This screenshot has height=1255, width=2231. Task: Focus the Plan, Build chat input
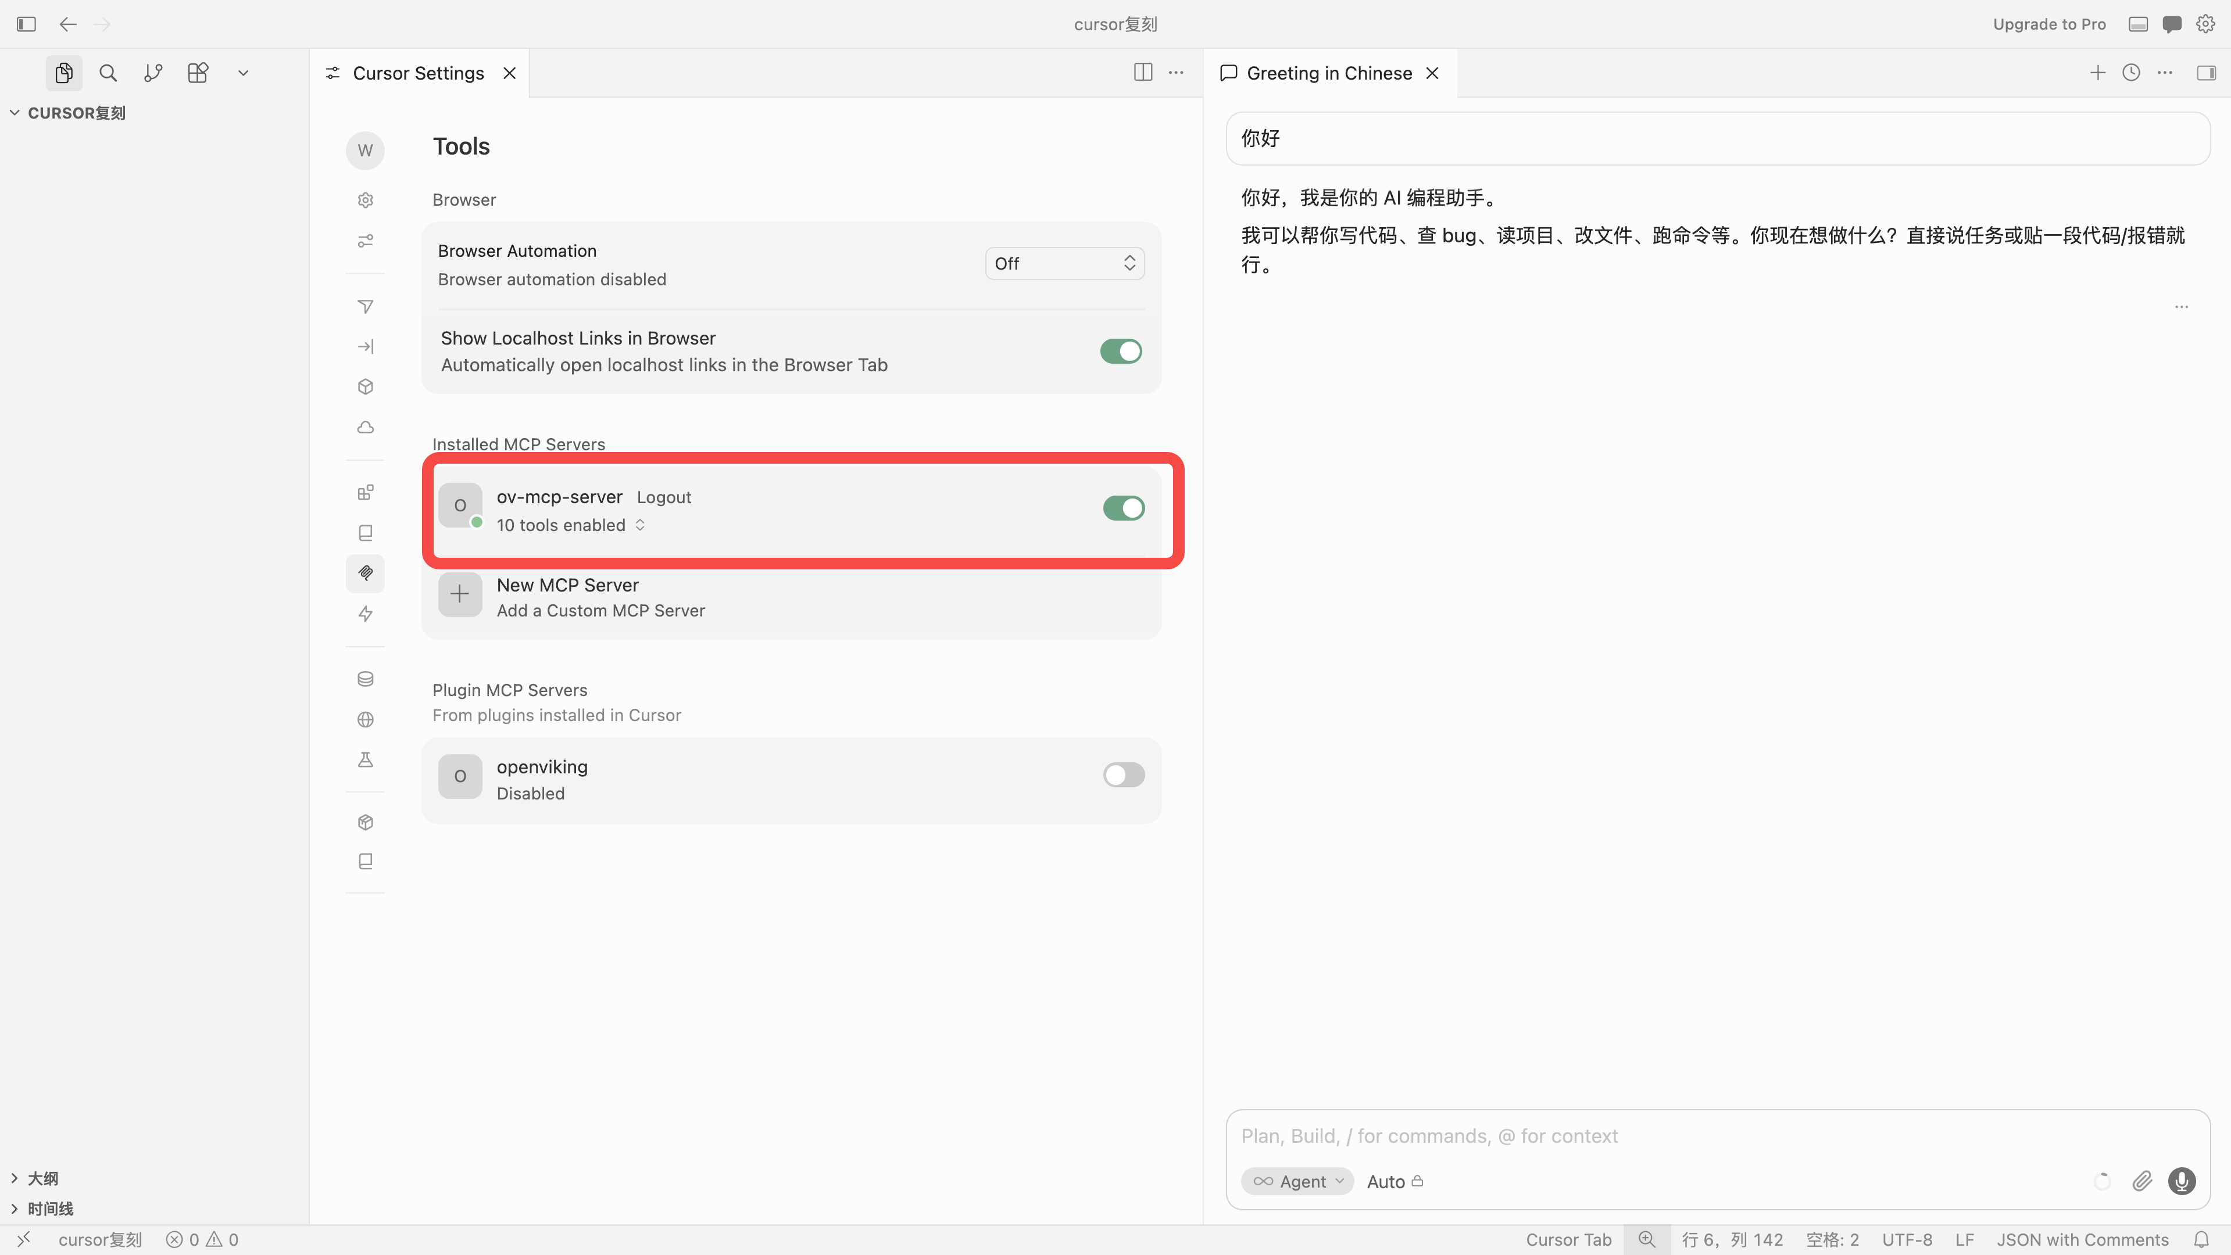pyautogui.click(x=1718, y=1135)
